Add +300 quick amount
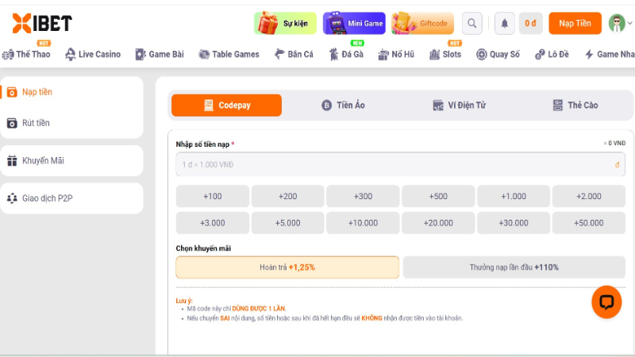Screen dimensions: 635x357 364,196
